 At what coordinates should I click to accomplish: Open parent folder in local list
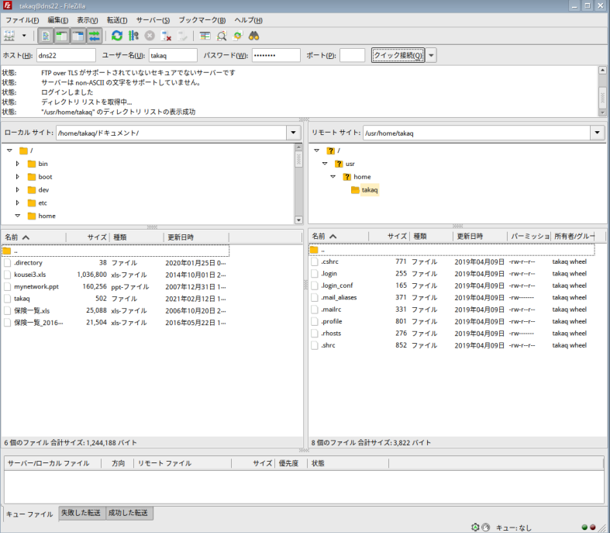click(x=115, y=251)
